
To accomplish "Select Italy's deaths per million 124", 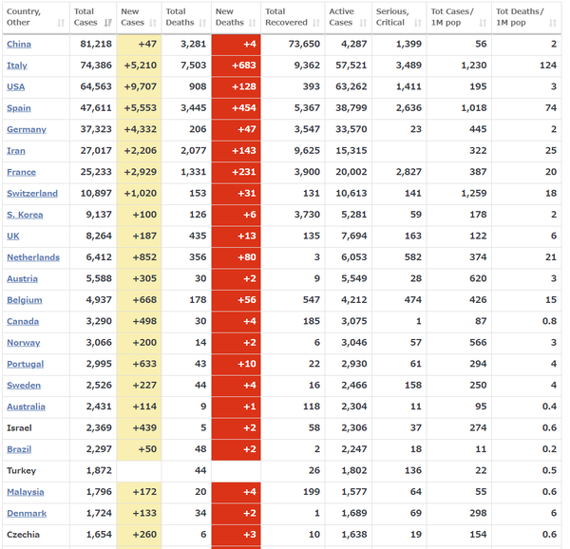I will click(548, 66).
